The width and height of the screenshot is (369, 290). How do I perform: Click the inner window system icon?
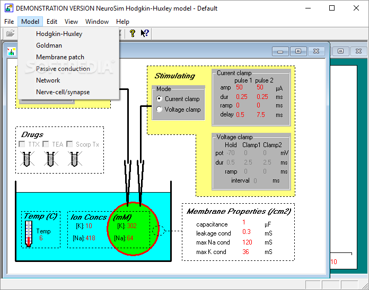pos(11,51)
